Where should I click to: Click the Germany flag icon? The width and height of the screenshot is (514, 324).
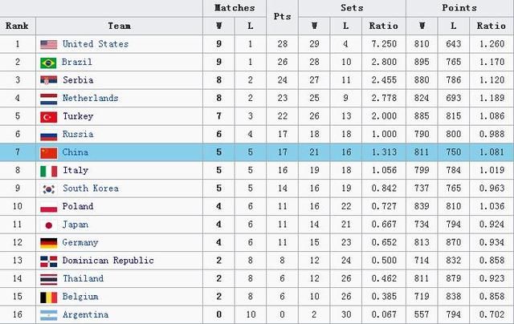point(48,242)
